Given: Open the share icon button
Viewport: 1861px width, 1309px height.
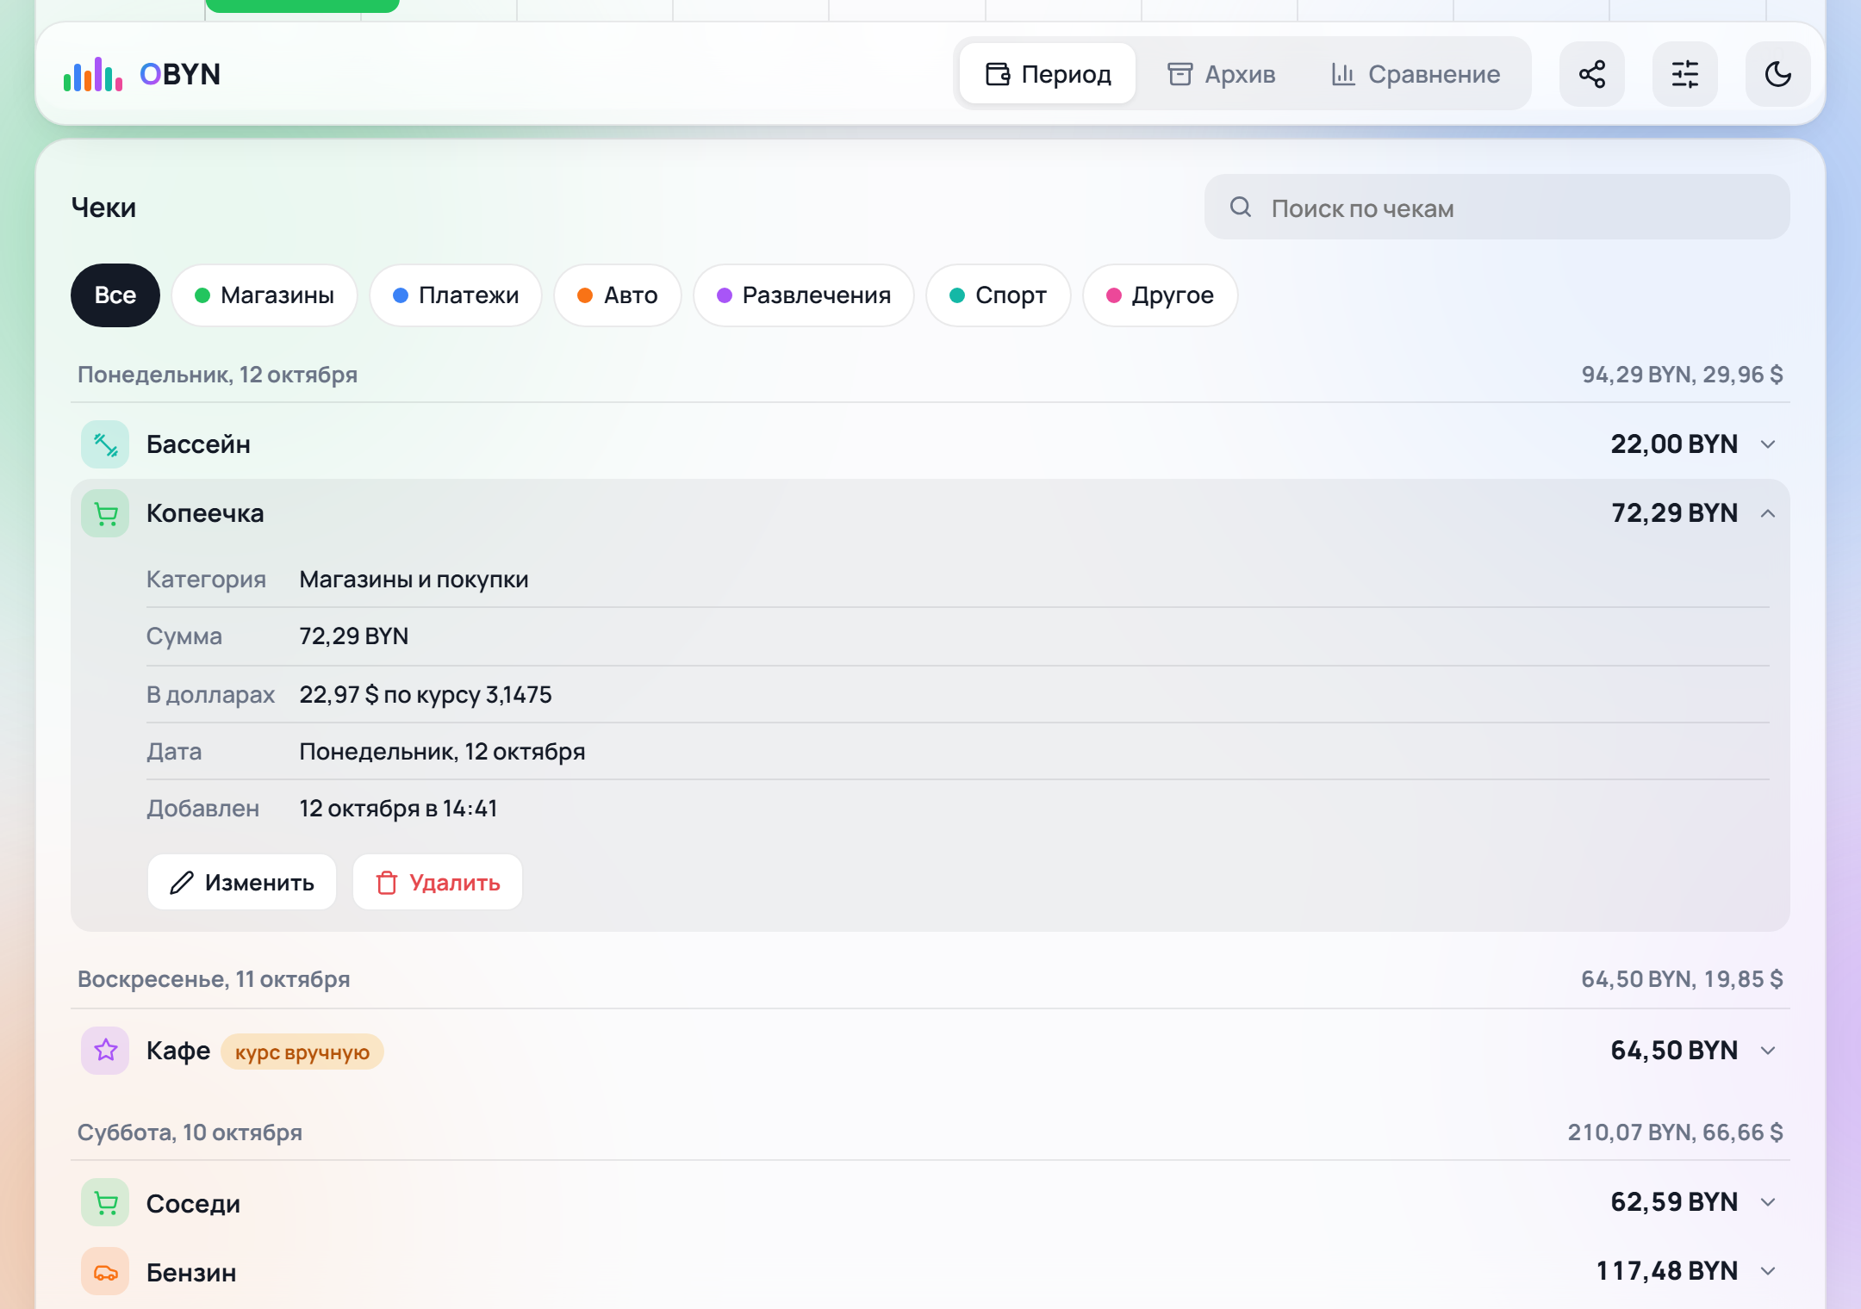Looking at the screenshot, I should click(1591, 74).
